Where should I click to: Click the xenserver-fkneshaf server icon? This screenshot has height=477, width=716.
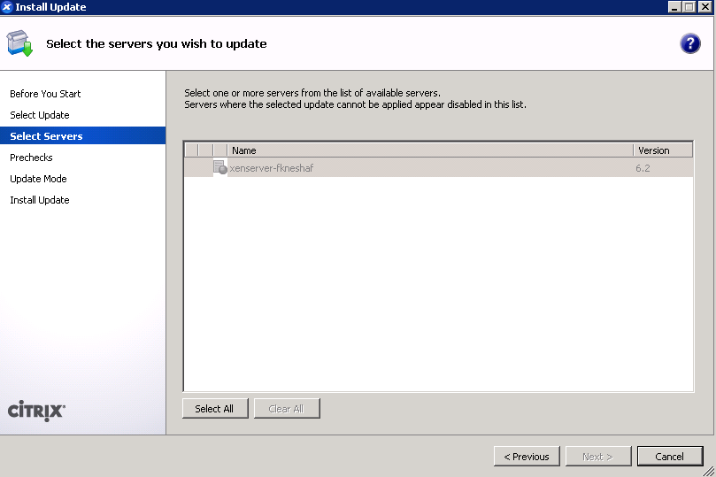coord(219,167)
